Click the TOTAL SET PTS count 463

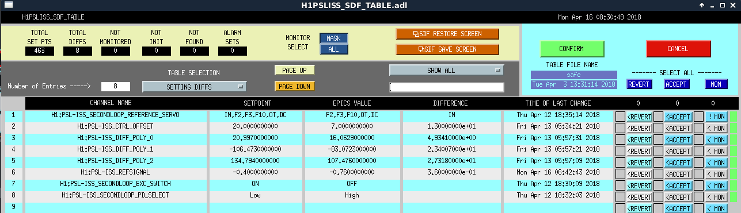point(40,51)
